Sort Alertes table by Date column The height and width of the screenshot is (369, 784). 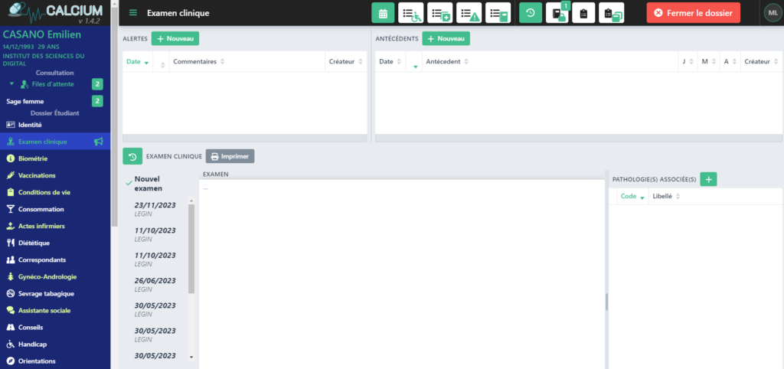pyautogui.click(x=136, y=61)
